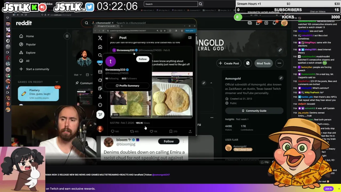
Task: Open the Grok icon in X sidebar
Action: [100, 80]
